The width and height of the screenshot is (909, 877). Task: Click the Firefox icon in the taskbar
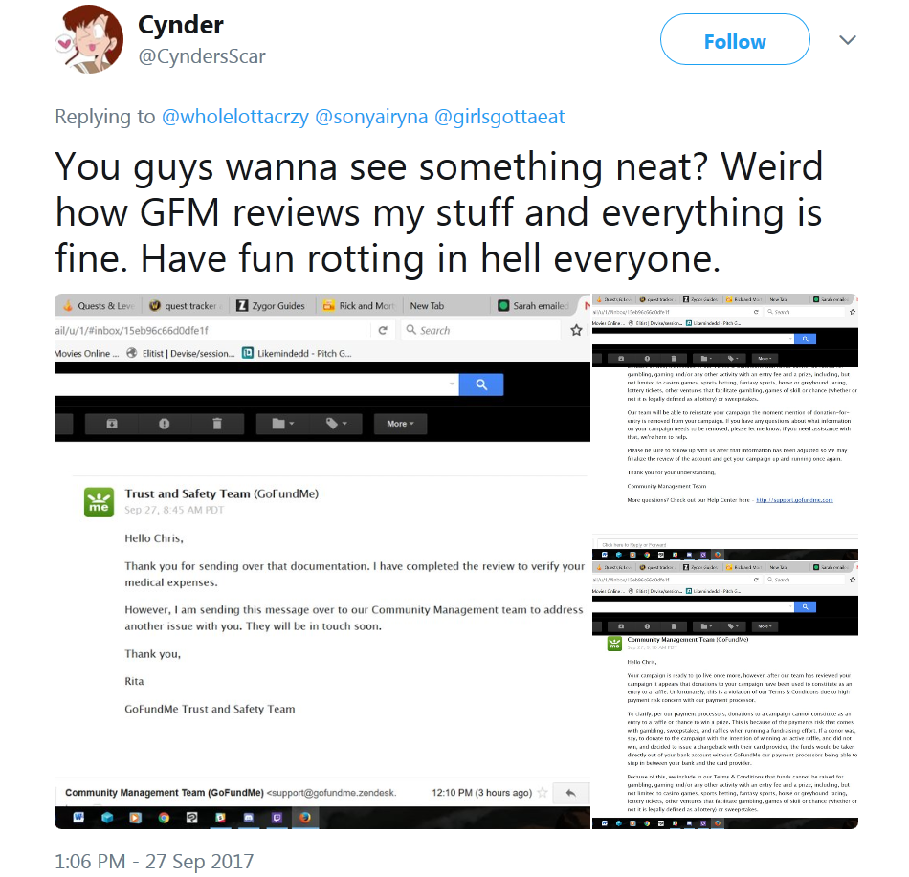305,818
